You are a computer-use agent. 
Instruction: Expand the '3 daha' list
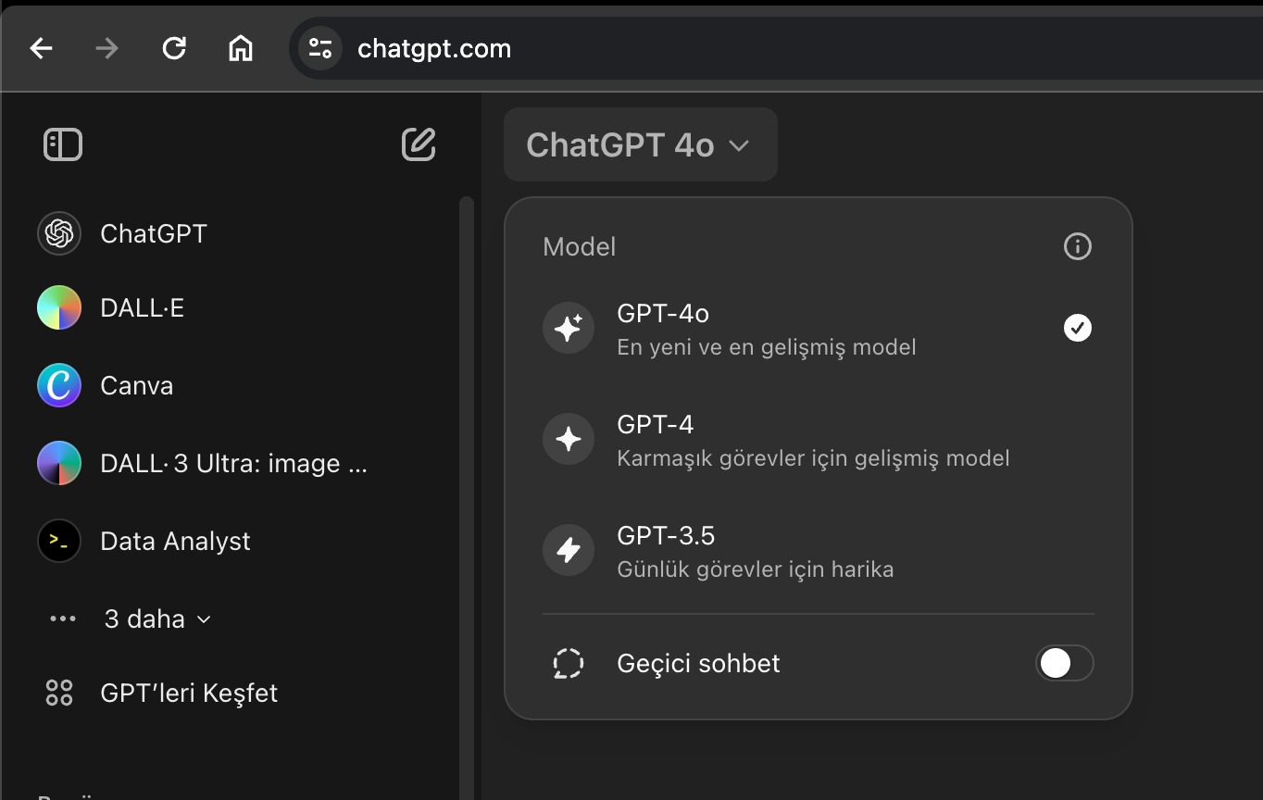click(156, 619)
